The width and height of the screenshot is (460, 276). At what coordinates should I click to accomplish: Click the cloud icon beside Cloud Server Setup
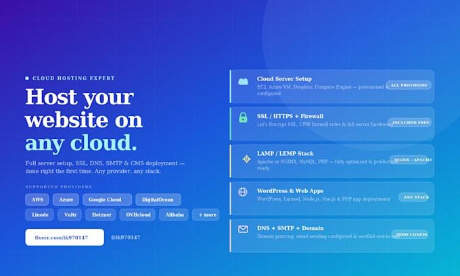point(243,82)
